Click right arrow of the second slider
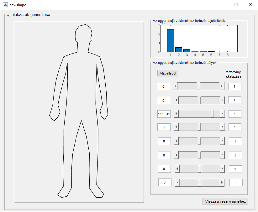Viewport: 258px width, 212px height. [x=223, y=100]
